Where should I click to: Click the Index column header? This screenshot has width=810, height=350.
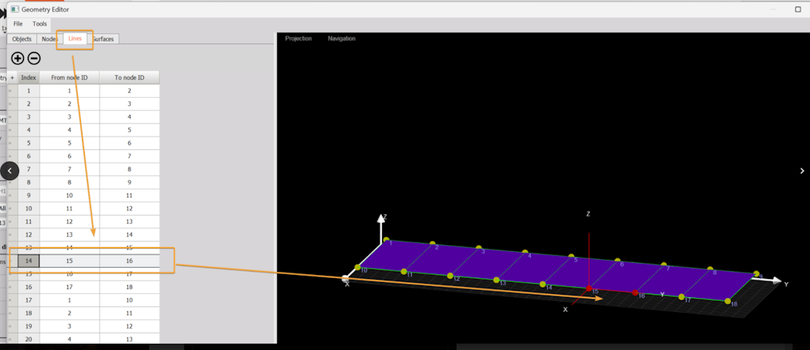(28, 77)
